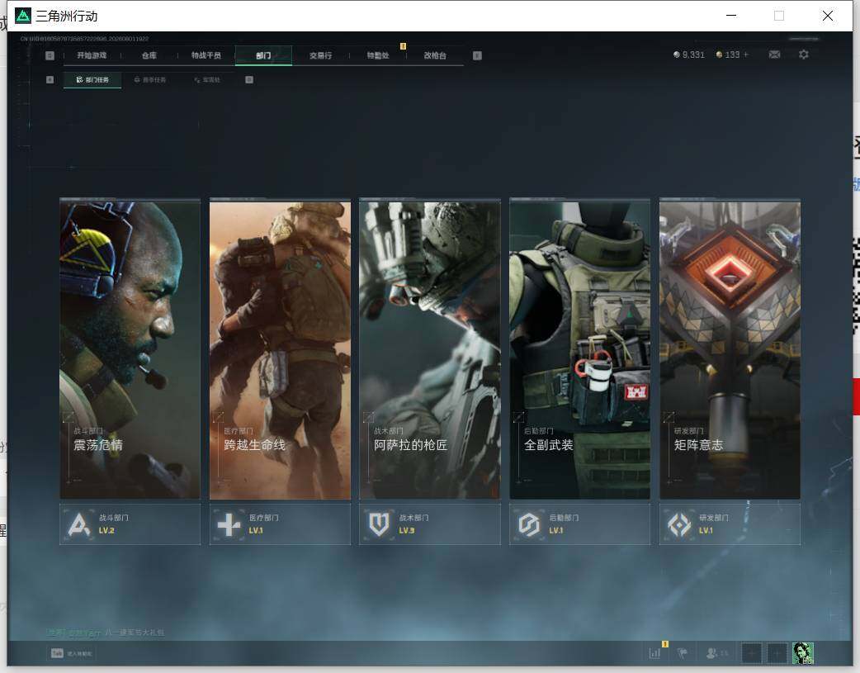Switch to the 仓库 tab

tap(149, 55)
